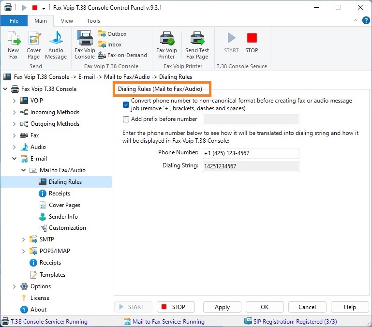This screenshot has width=372, height=327.
Task: Click the Apply button
Action: (x=222, y=307)
